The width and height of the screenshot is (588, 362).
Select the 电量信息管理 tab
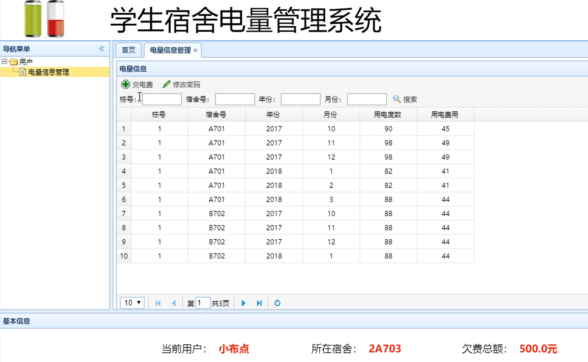170,50
